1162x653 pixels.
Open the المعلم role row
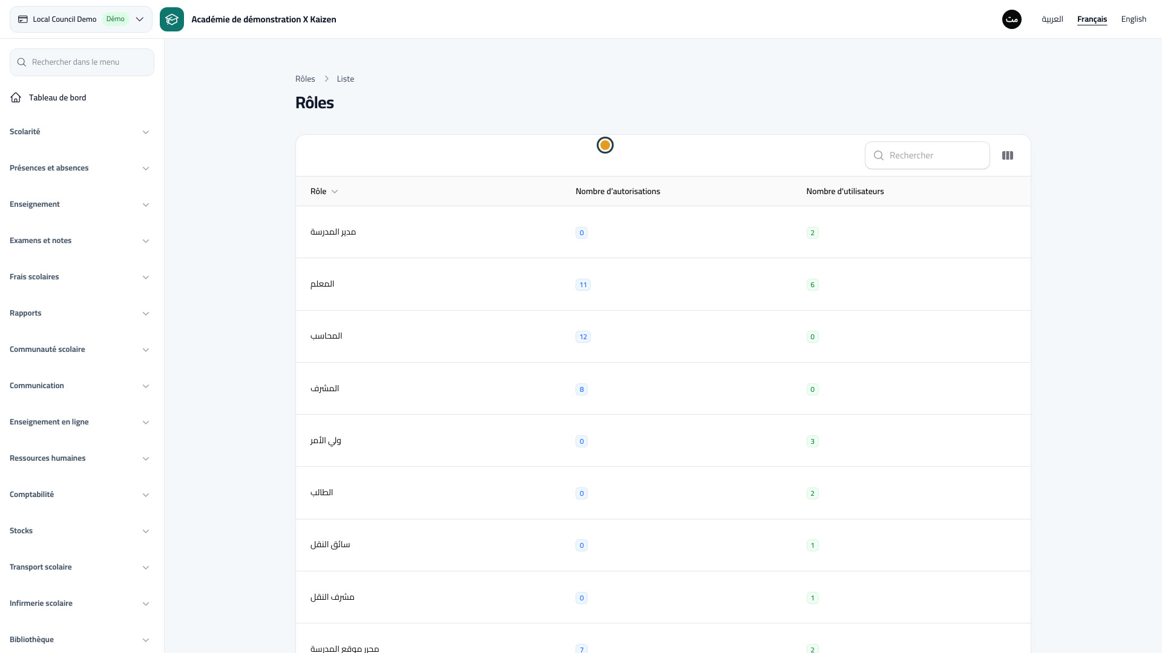tap(663, 284)
